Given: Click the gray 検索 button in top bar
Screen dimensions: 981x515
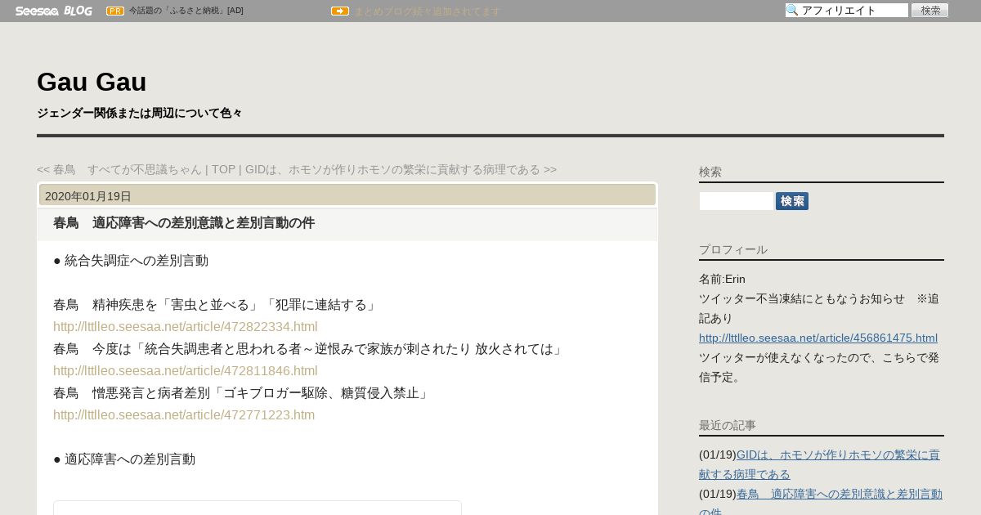Looking at the screenshot, I should click(x=929, y=10).
